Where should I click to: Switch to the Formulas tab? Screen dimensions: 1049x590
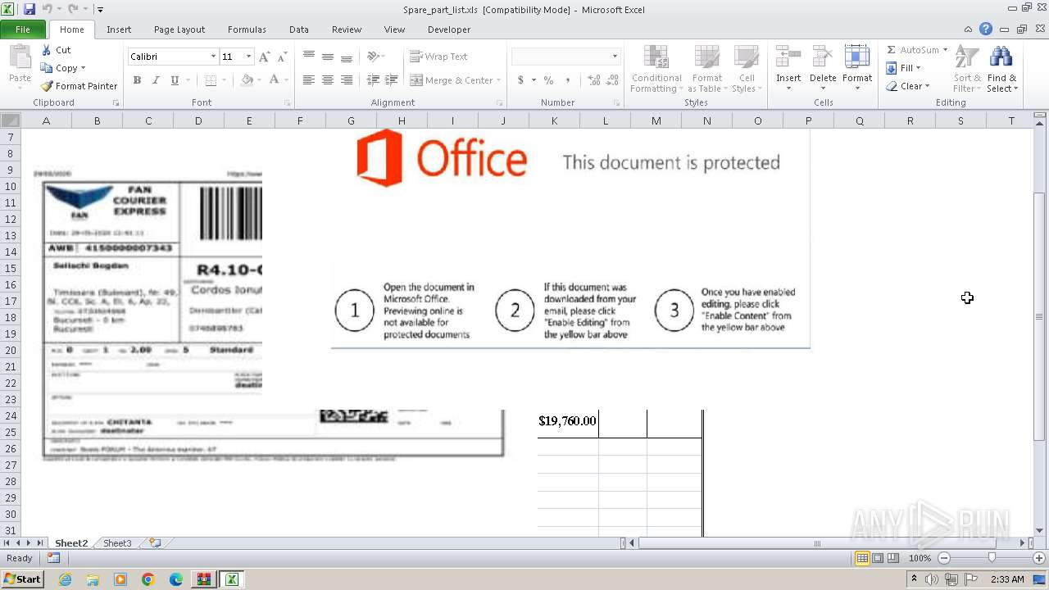(x=247, y=29)
